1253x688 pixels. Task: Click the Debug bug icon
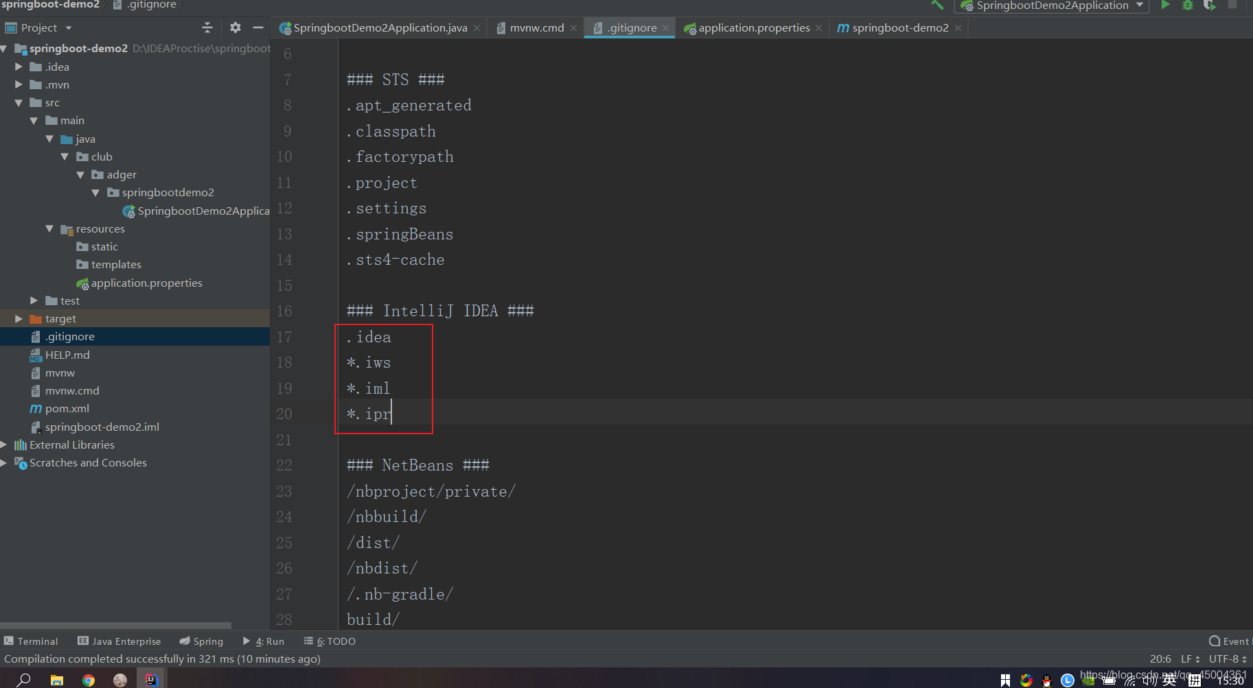pos(1187,5)
